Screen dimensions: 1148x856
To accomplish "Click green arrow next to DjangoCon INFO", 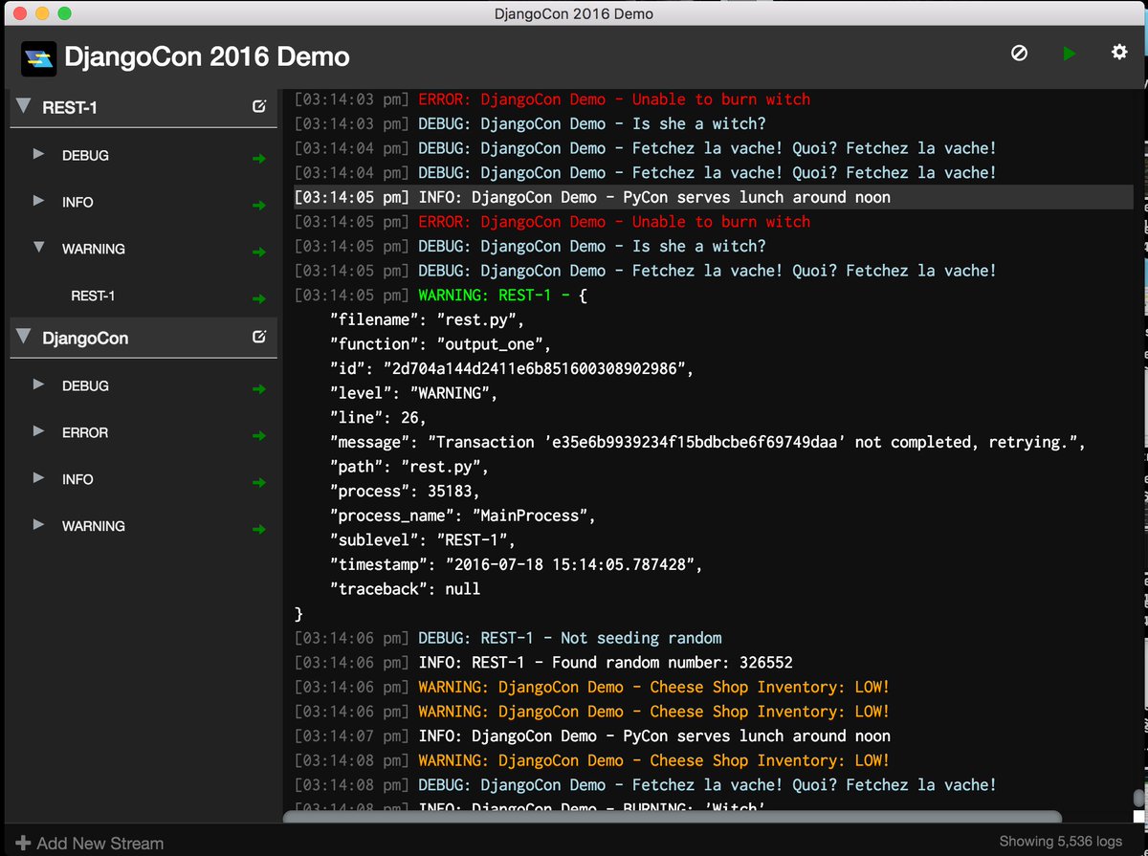I will (x=258, y=483).
